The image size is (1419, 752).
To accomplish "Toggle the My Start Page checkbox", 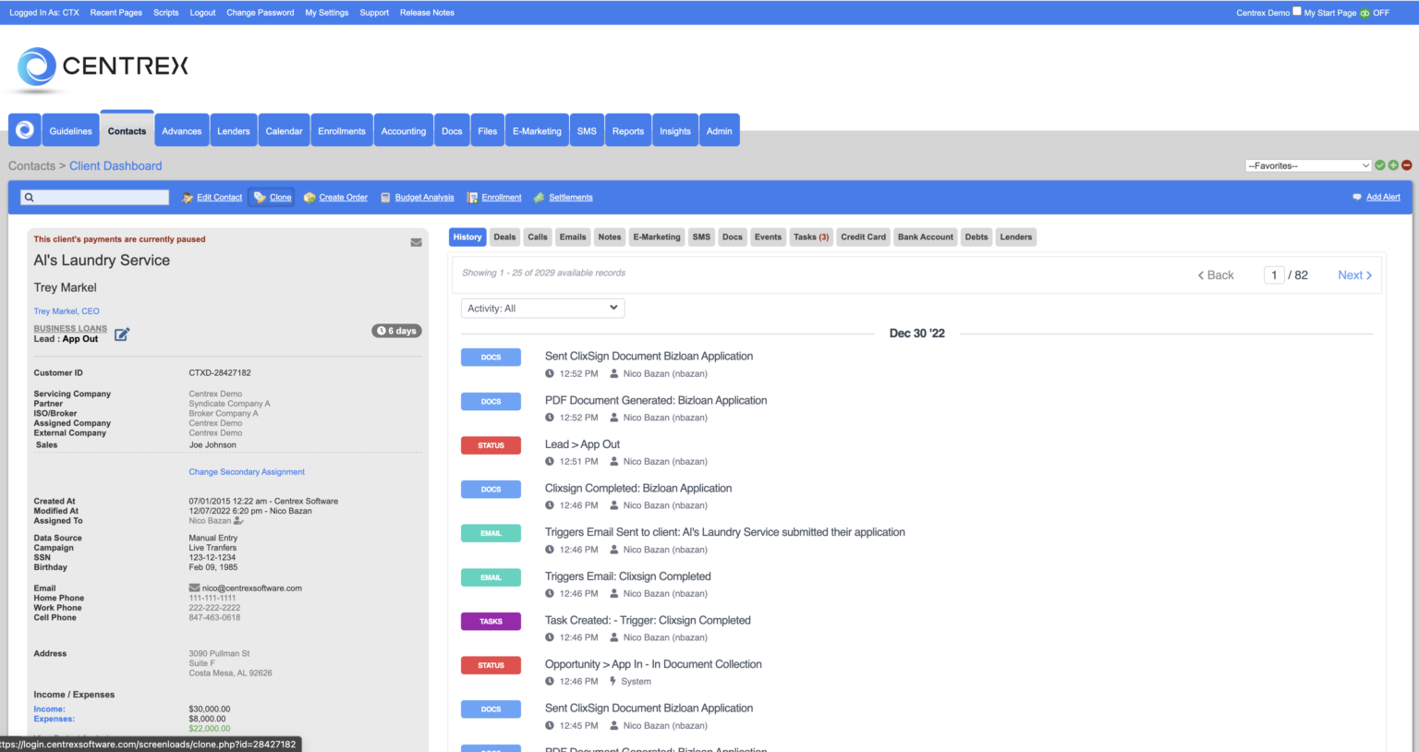I will click(x=1296, y=12).
